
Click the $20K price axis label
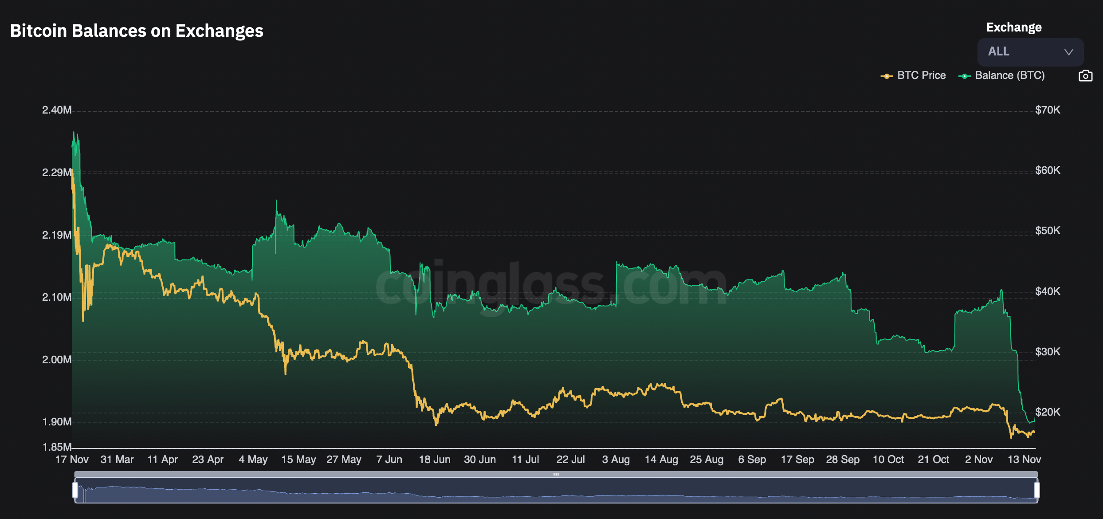[x=1048, y=412]
